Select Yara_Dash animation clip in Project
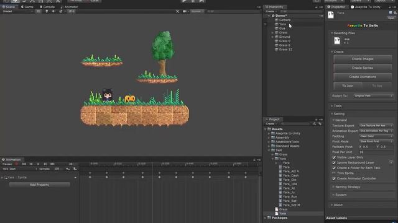This screenshot has height=223, width=398. tap(290, 175)
